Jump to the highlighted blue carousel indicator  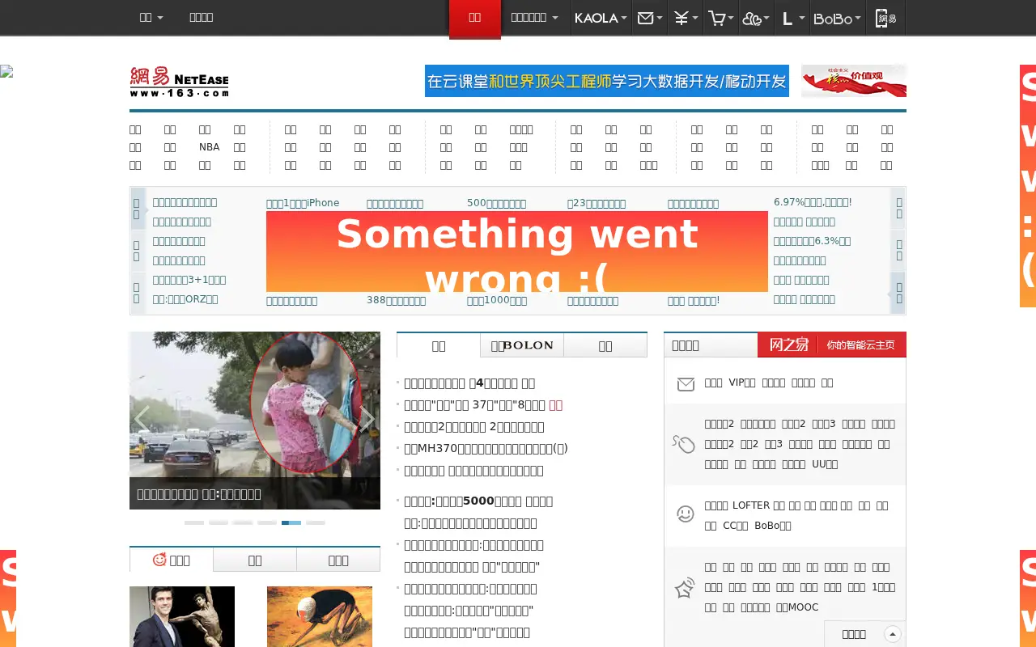click(291, 523)
